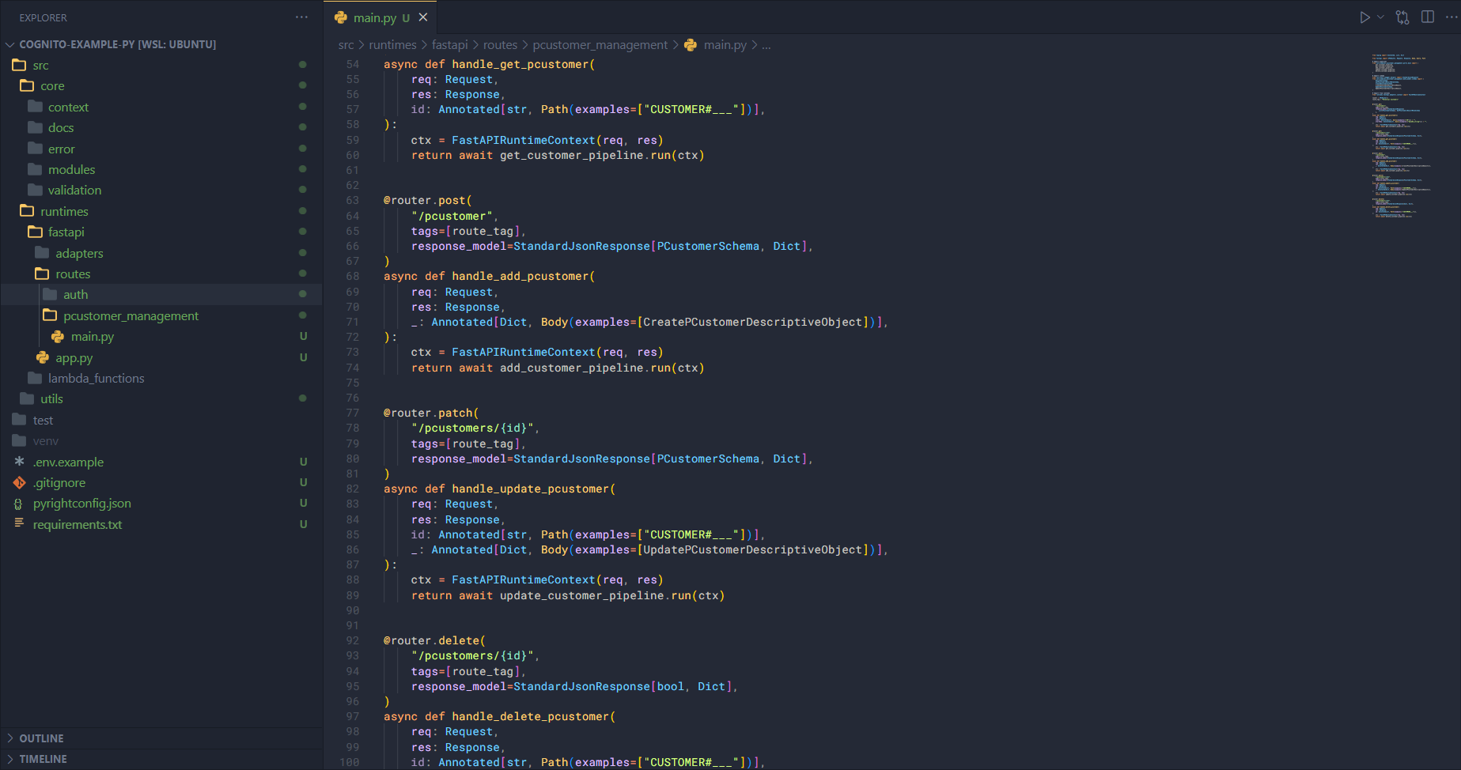The width and height of the screenshot is (1461, 770).
Task: Open app.py from the explorer
Action: pos(74,357)
